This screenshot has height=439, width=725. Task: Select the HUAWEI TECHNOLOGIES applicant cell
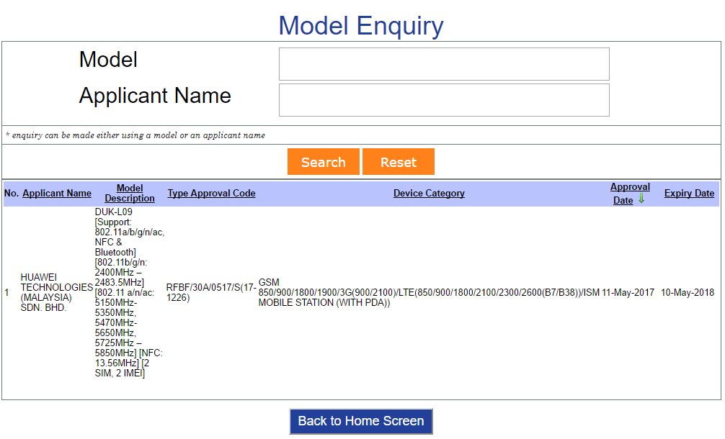pyautogui.click(x=55, y=292)
